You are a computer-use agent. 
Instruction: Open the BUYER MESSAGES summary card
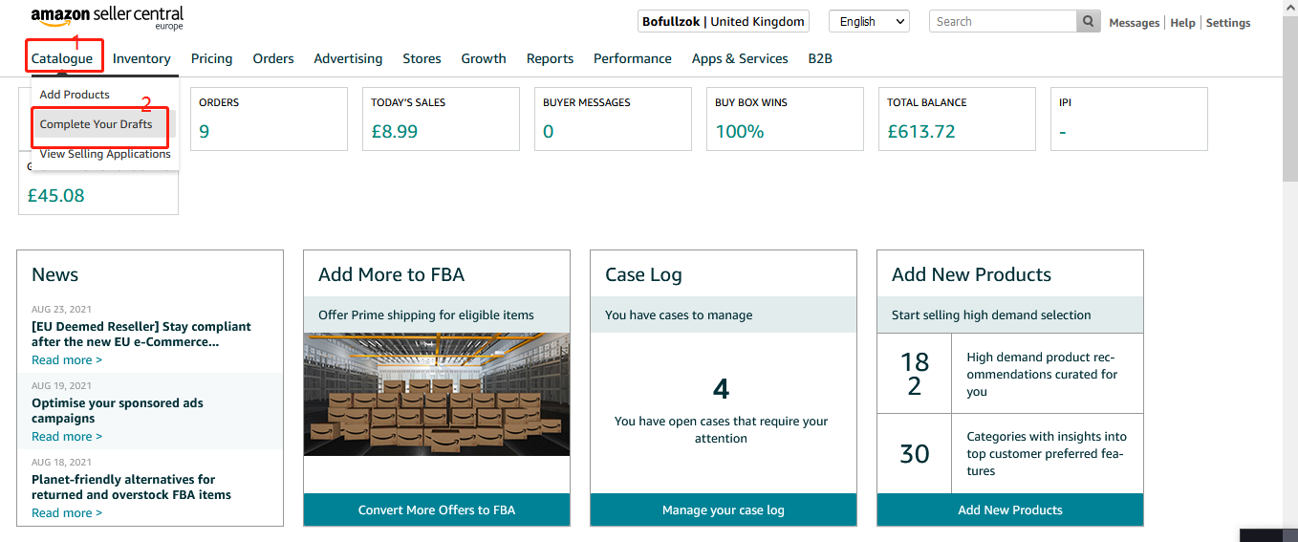pos(613,119)
